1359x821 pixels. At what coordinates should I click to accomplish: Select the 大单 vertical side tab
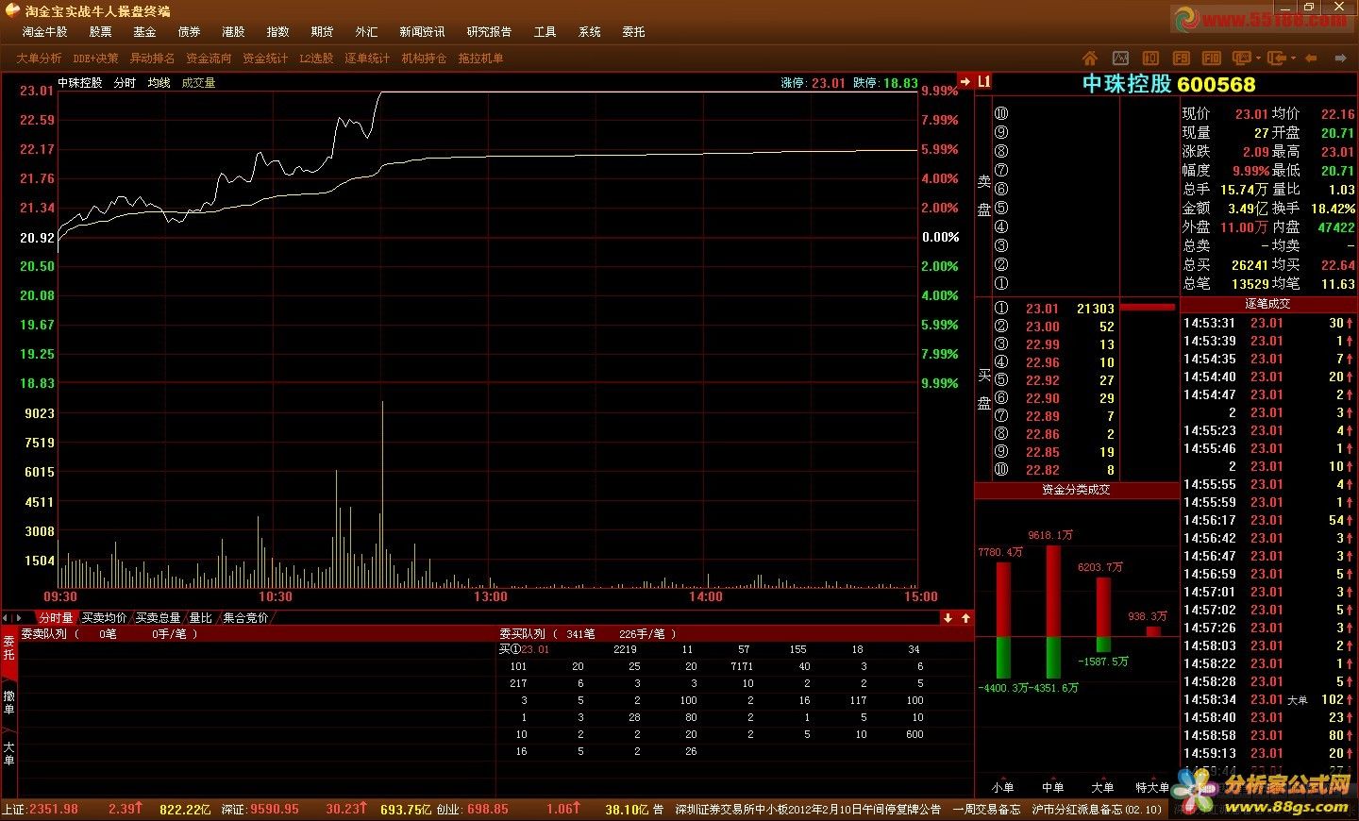pos(8,753)
